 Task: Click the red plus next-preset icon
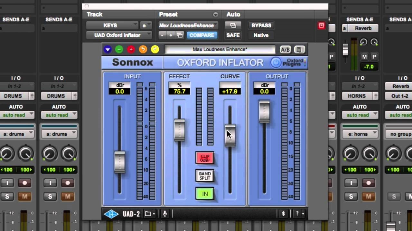(x=131, y=49)
